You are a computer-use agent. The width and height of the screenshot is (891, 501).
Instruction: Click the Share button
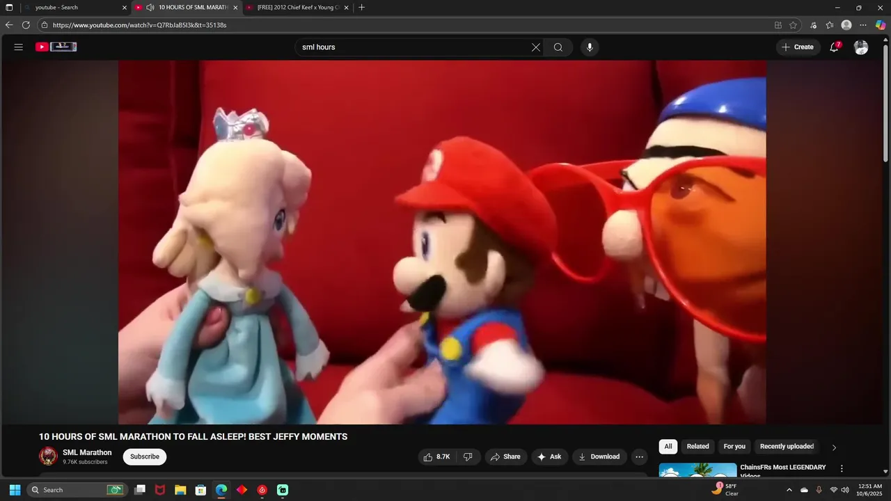pyautogui.click(x=505, y=456)
